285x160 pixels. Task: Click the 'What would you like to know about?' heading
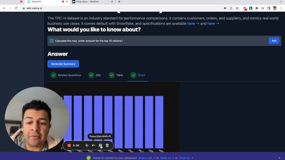coord(94,30)
